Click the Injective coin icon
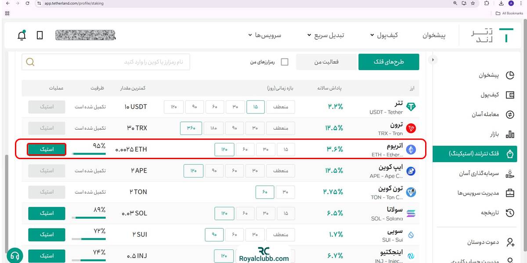 (411, 256)
